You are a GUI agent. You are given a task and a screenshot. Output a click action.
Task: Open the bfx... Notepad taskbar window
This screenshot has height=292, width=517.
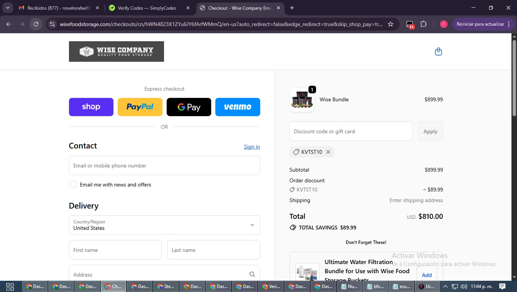(375, 286)
